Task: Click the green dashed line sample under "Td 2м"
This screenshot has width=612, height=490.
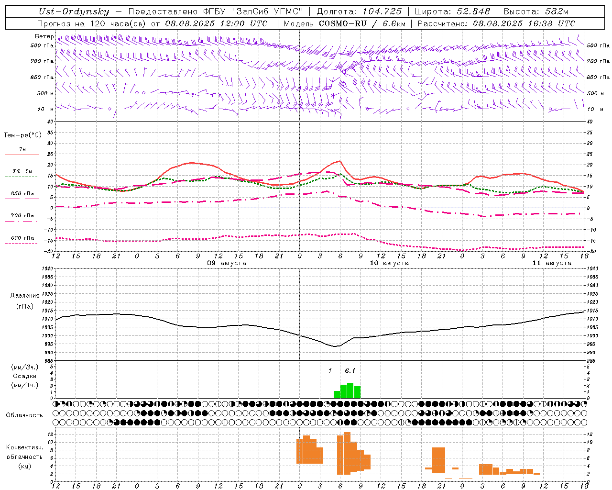Action: click(x=22, y=177)
